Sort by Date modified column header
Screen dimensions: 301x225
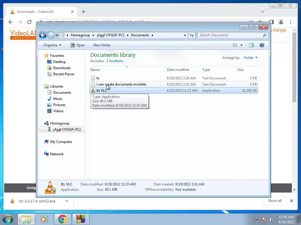click(x=182, y=70)
